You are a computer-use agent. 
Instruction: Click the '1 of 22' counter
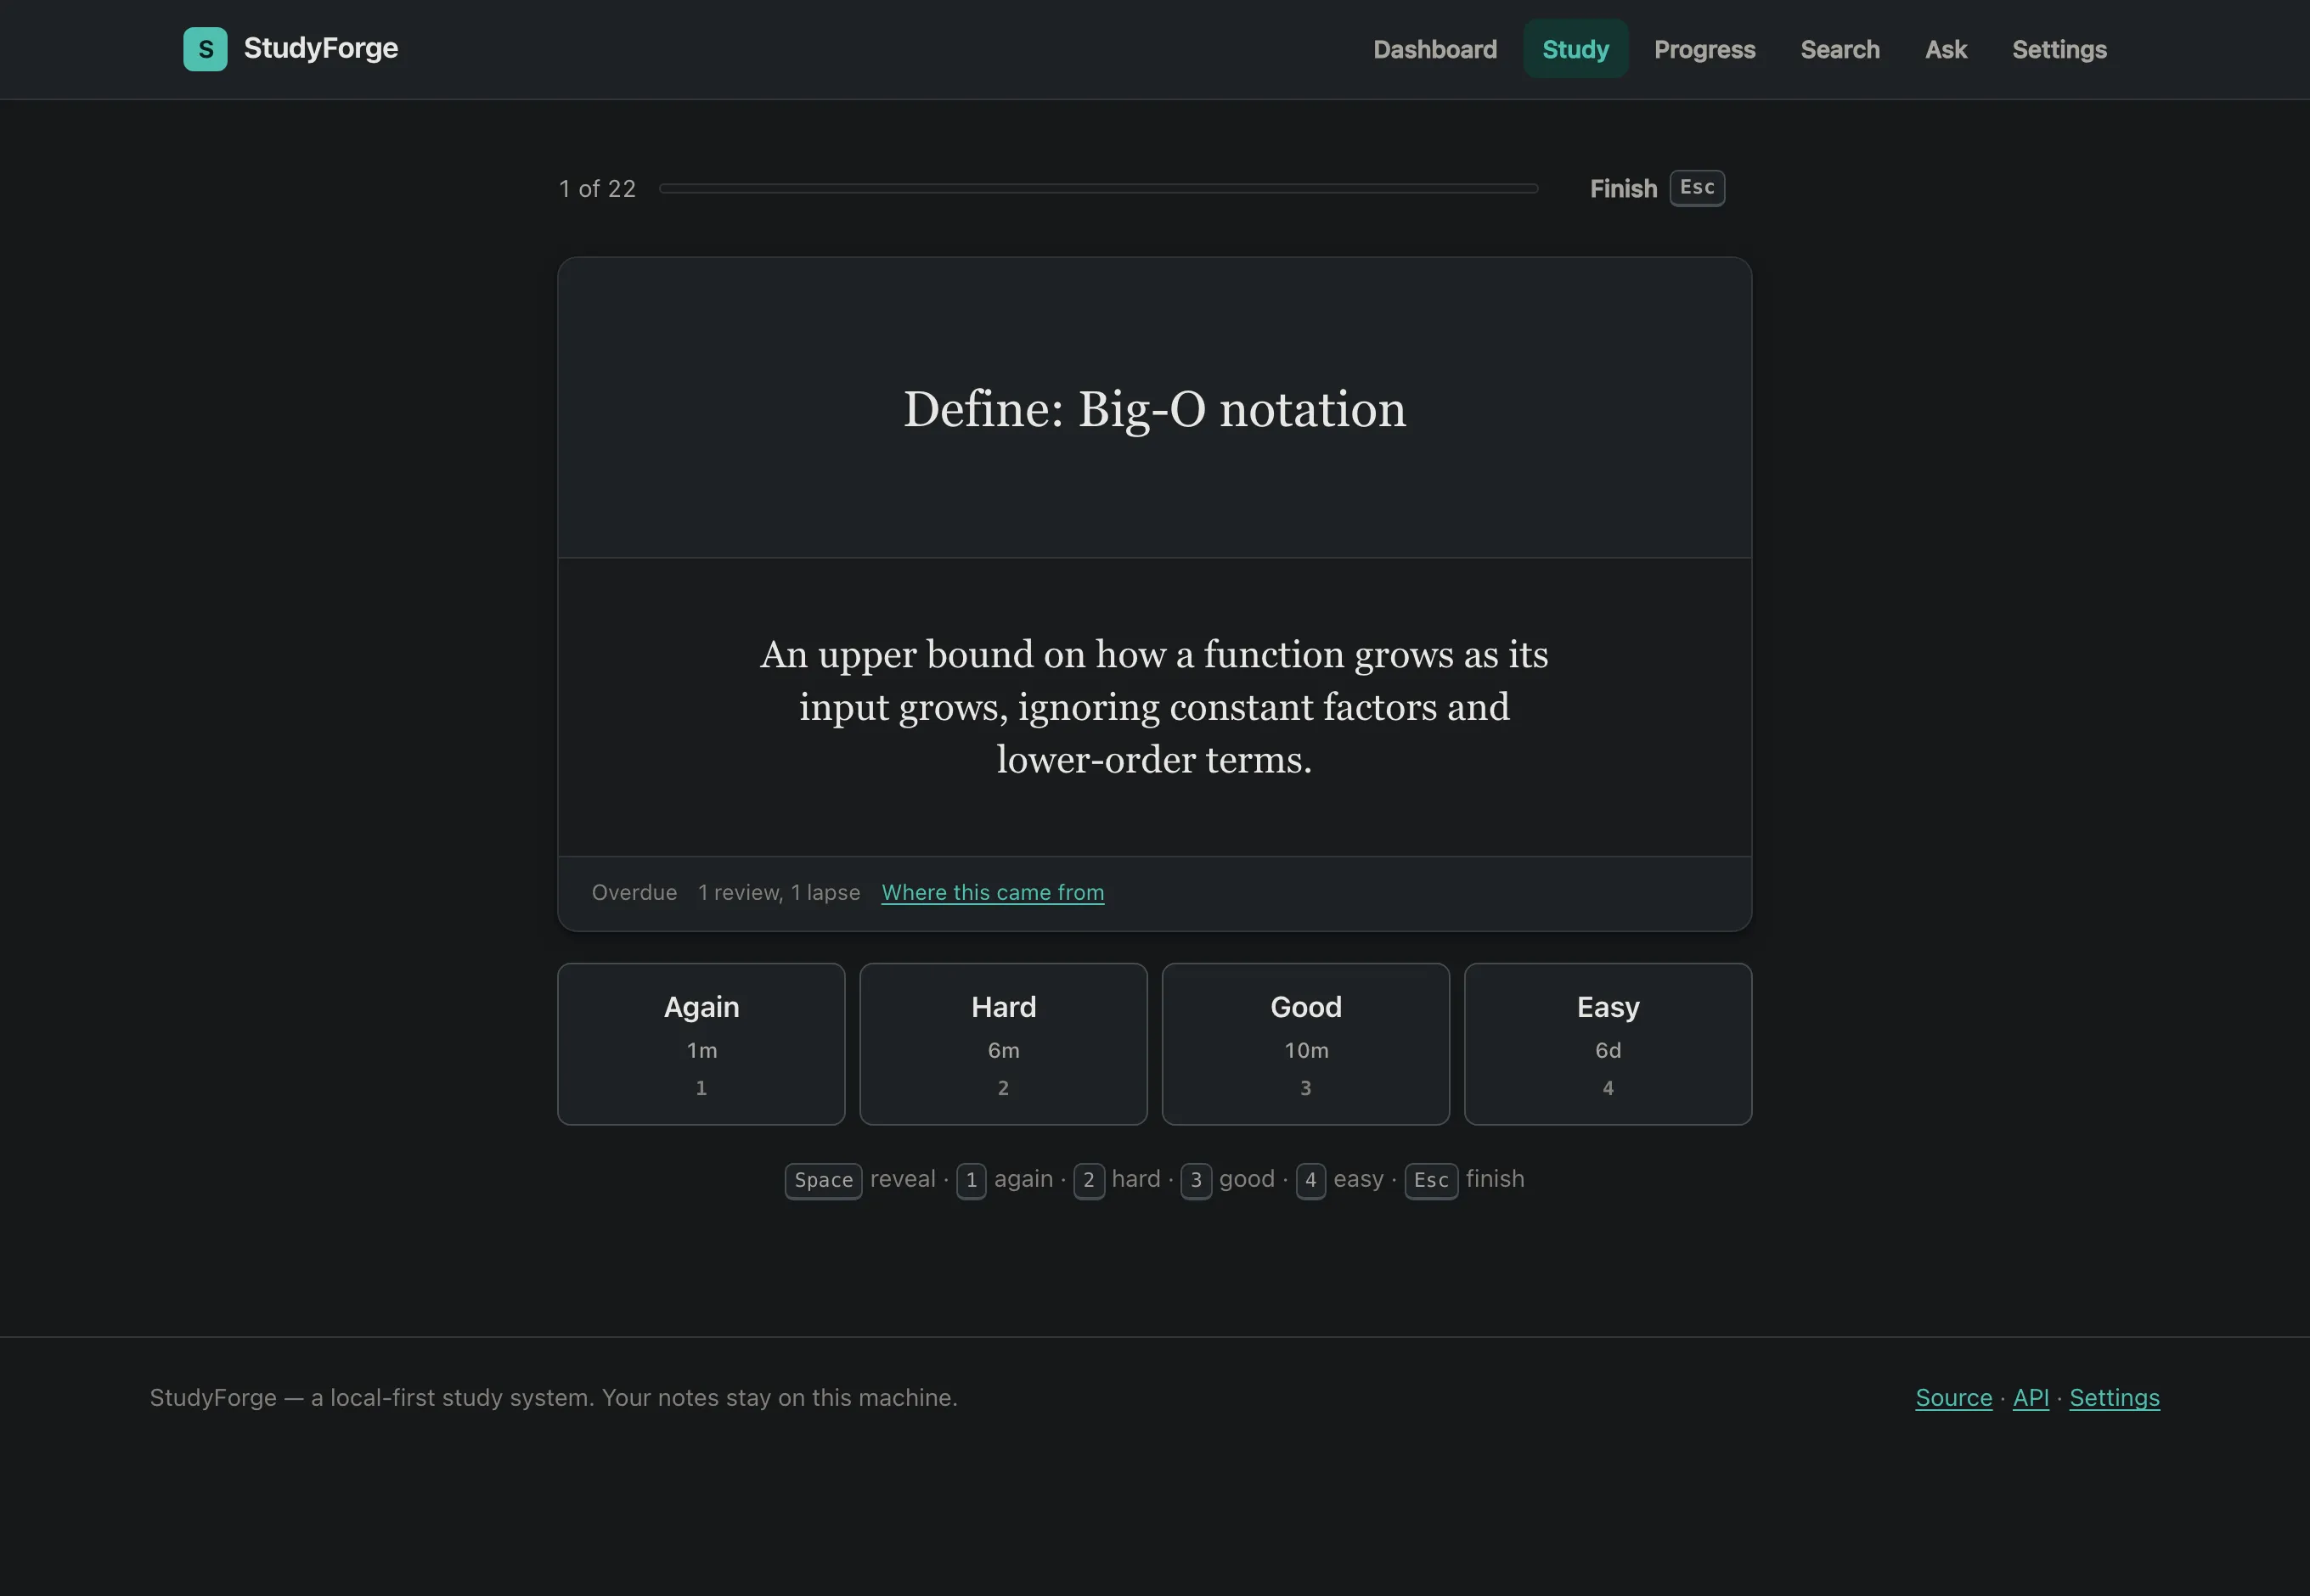click(597, 189)
